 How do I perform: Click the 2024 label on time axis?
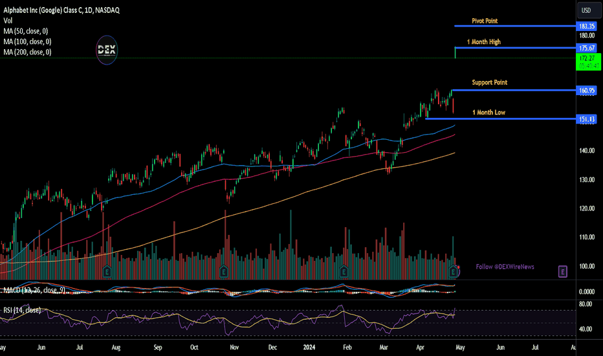(309, 347)
